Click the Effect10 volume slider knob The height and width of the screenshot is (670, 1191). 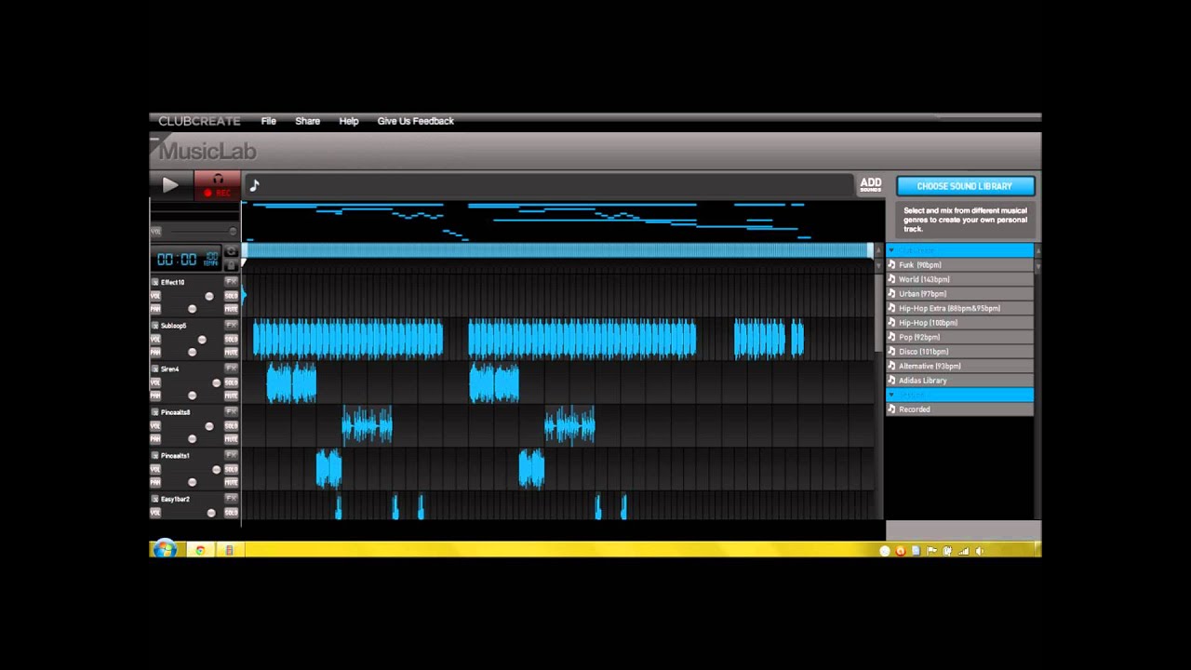(209, 296)
